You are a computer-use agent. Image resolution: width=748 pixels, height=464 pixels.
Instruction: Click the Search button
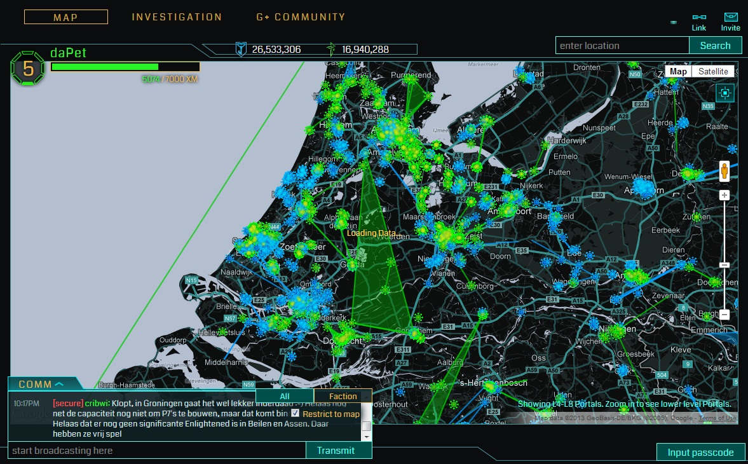[715, 46]
